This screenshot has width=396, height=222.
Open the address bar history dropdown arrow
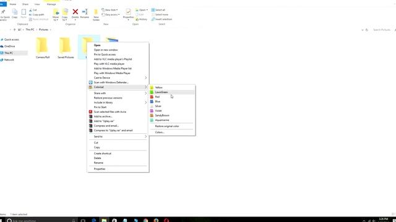(363, 30)
